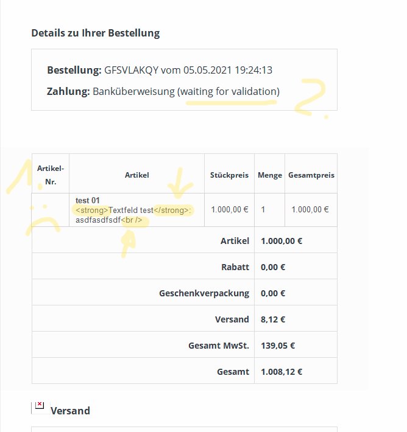Click the 'Menge' column header
407x432 pixels.
pos(270,175)
